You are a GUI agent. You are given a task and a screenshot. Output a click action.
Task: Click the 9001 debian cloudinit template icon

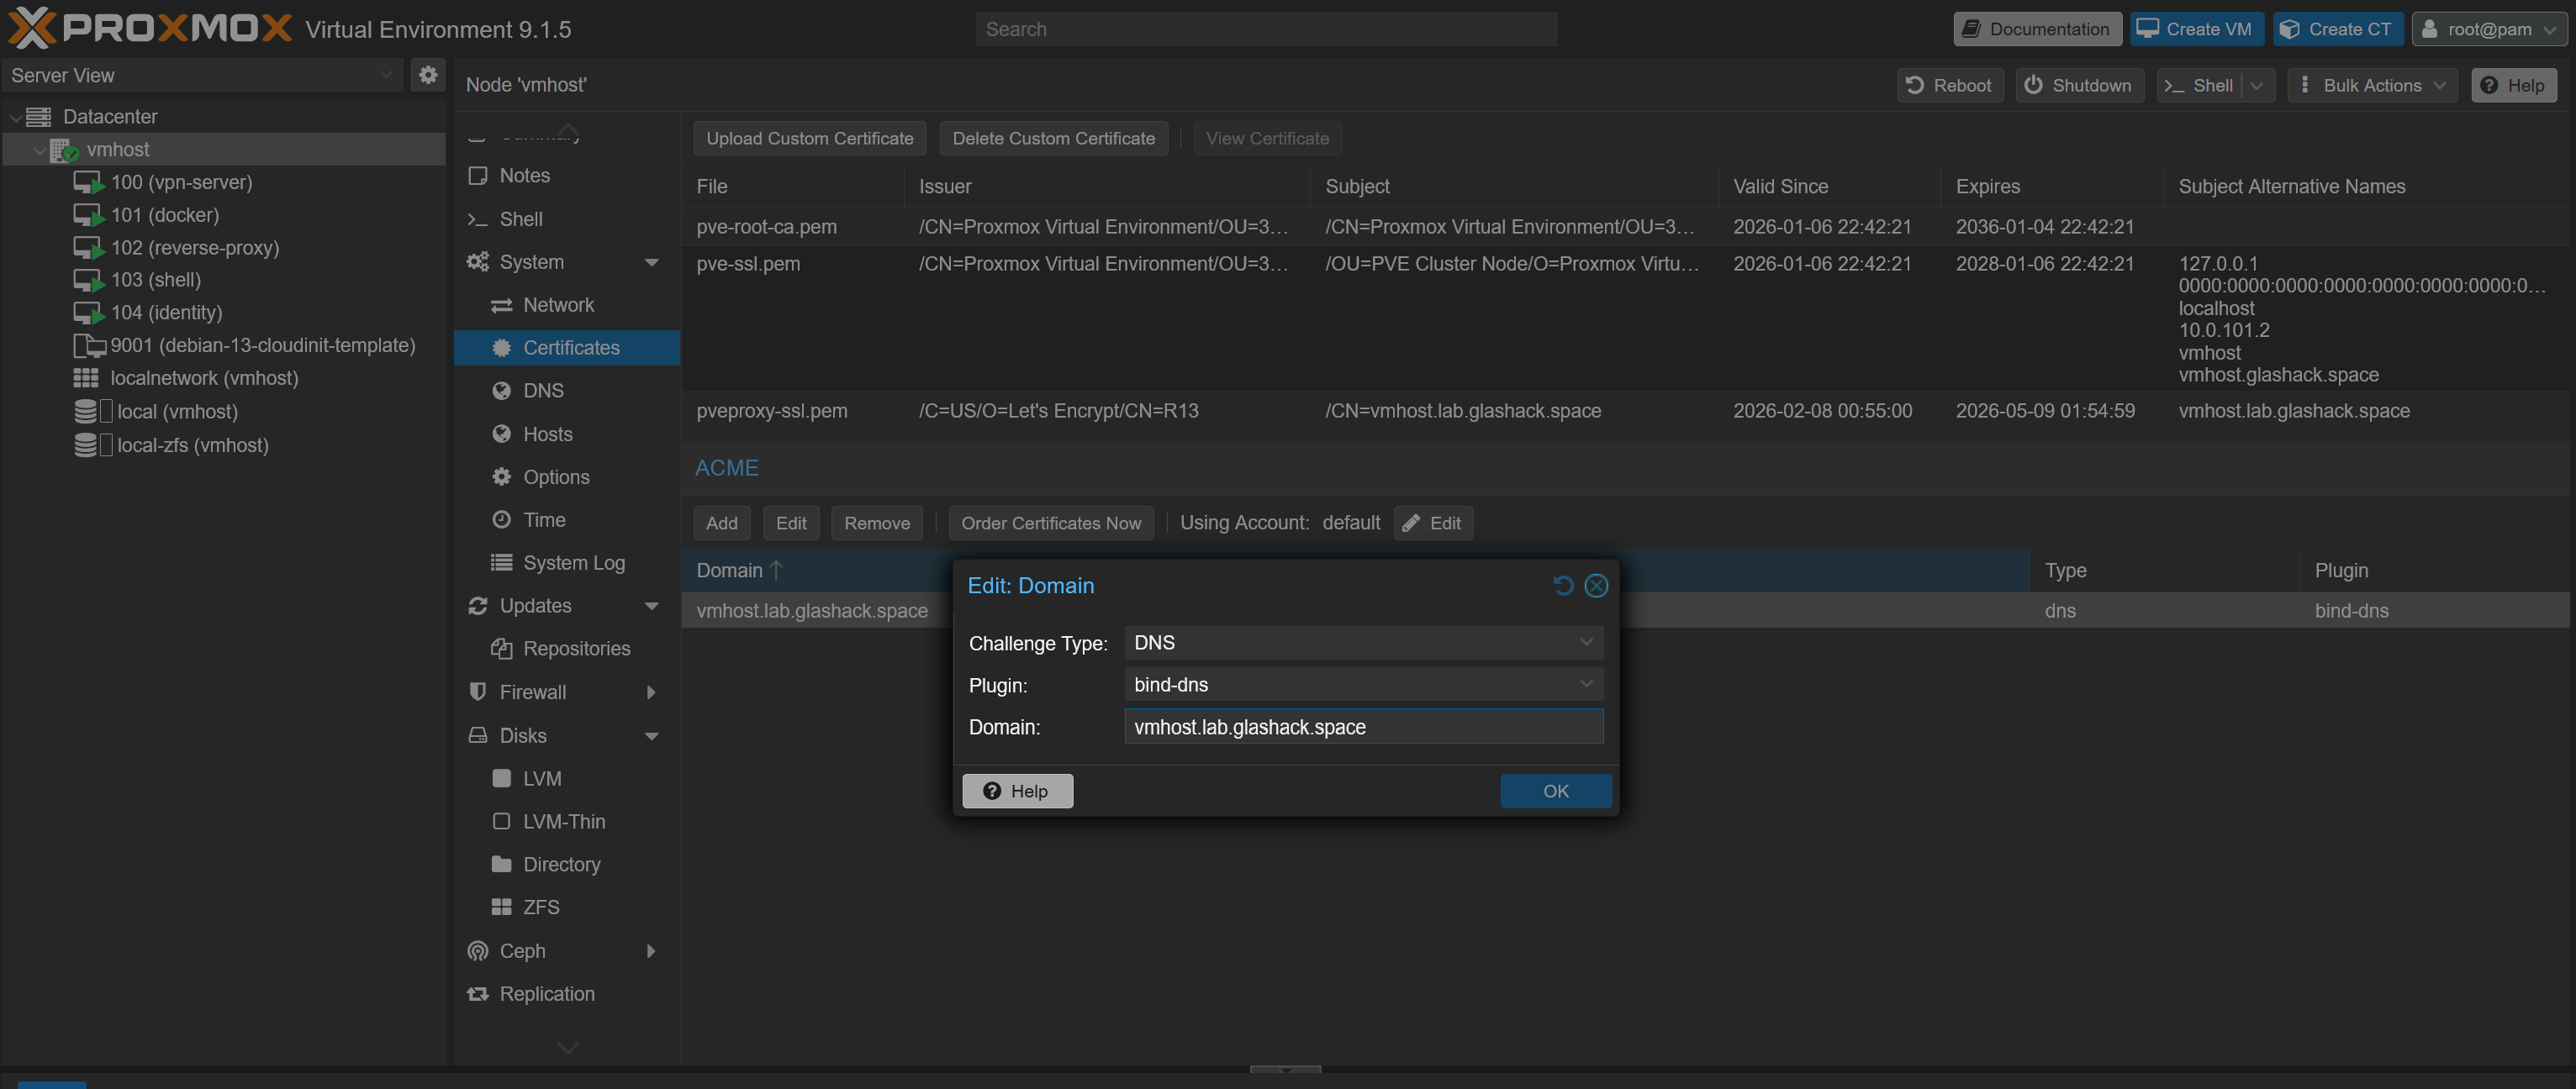(88, 345)
